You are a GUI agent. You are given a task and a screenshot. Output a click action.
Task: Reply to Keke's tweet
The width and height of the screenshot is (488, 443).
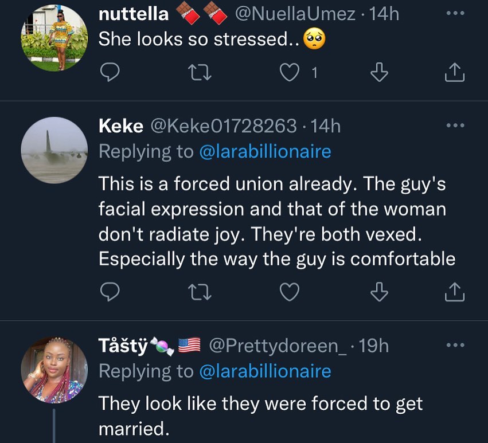tap(110, 292)
